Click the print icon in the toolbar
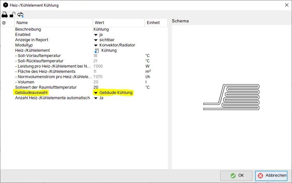This screenshot has width=292, height=183. [5, 15]
